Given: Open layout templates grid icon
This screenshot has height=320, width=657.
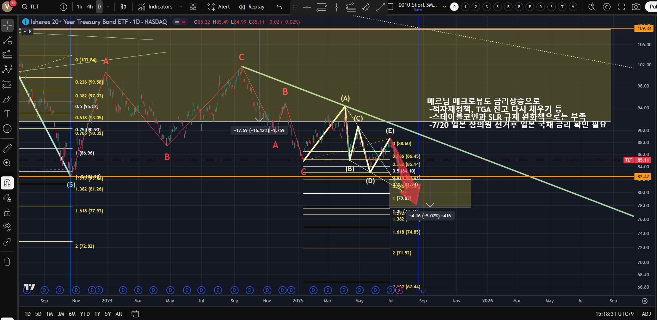Looking at the screenshot, I should click(193, 7).
